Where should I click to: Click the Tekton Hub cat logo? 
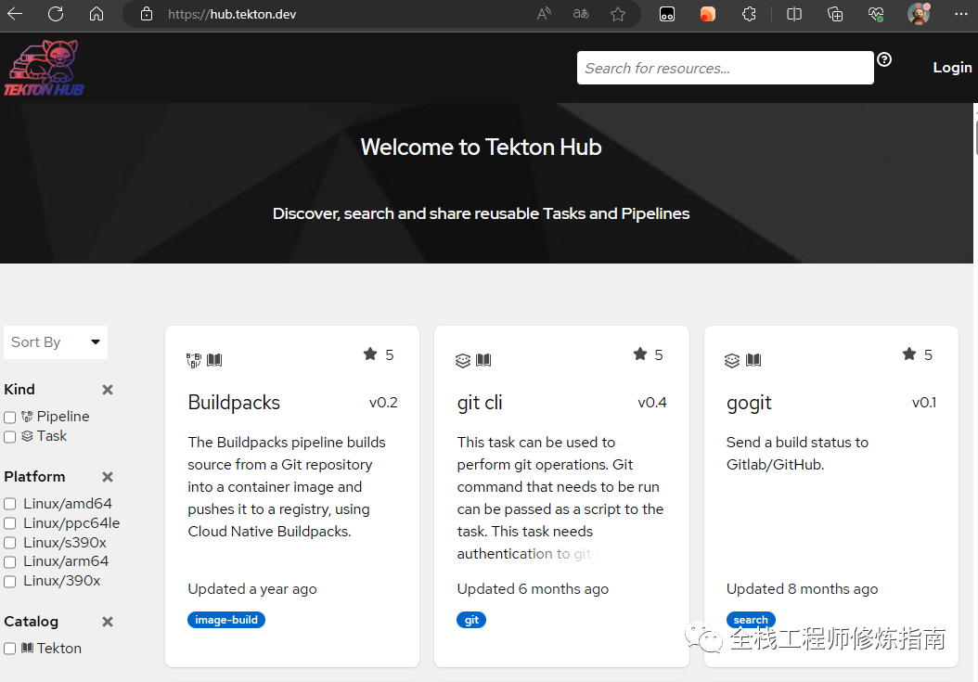(44, 69)
